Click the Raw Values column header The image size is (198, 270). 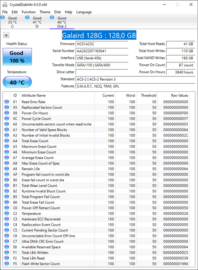click(174, 95)
